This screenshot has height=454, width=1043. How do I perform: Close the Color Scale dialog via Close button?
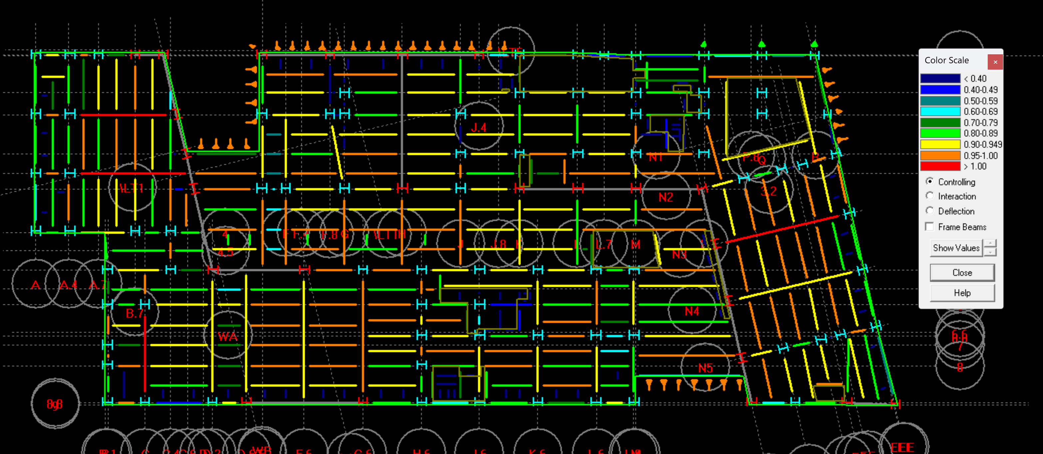point(962,272)
